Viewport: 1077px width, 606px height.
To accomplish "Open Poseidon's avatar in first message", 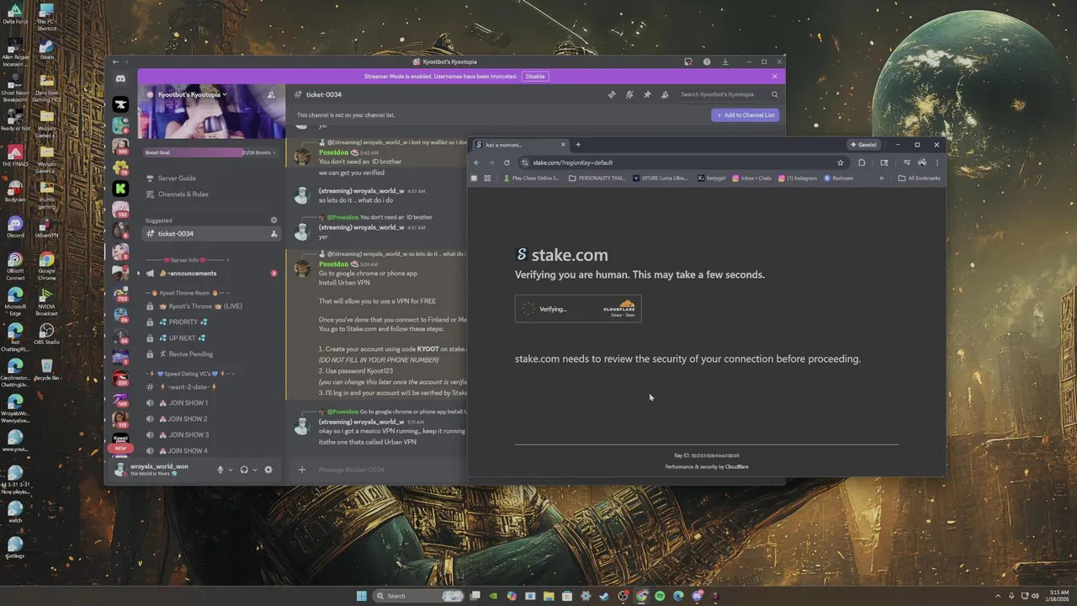I will pyautogui.click(x=301, y=157).
